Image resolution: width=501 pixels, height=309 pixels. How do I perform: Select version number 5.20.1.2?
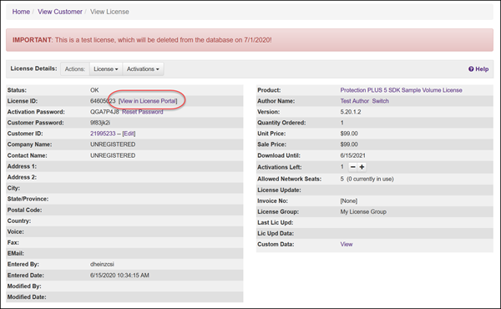click(351, 112)
